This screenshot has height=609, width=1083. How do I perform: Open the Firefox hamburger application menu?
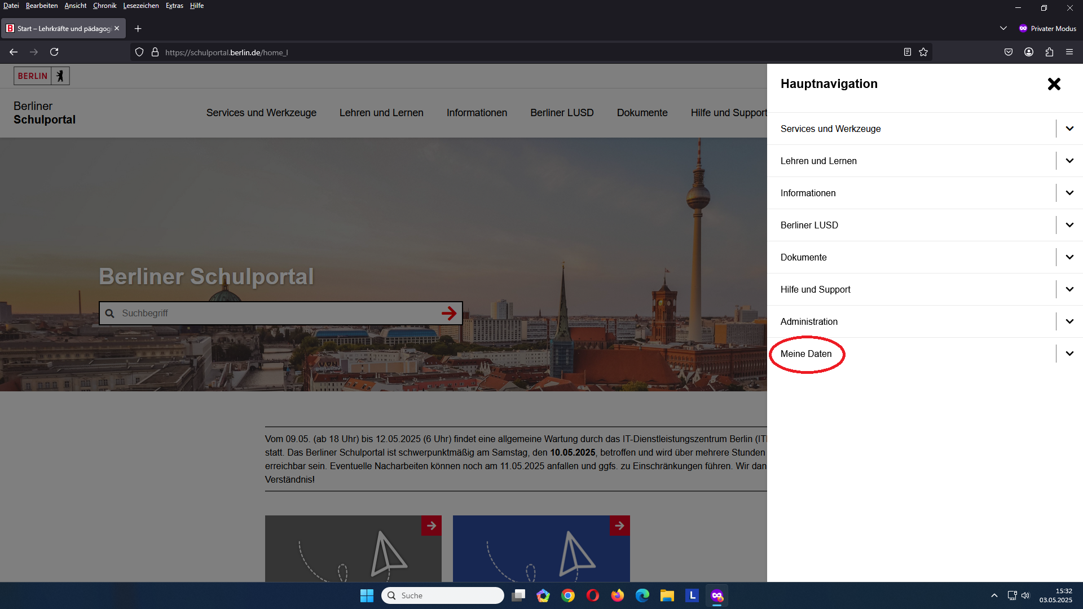point(1069,52)
